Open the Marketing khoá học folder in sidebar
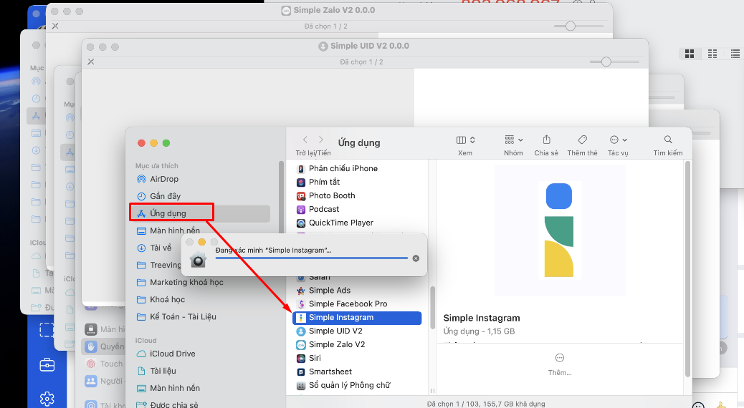 186,282
